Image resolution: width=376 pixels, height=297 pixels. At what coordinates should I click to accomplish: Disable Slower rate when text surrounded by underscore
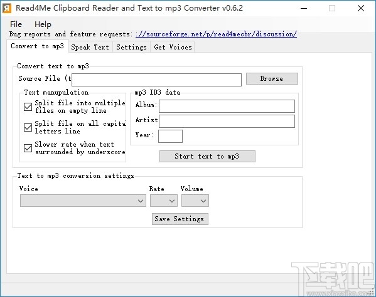(28, 148)
